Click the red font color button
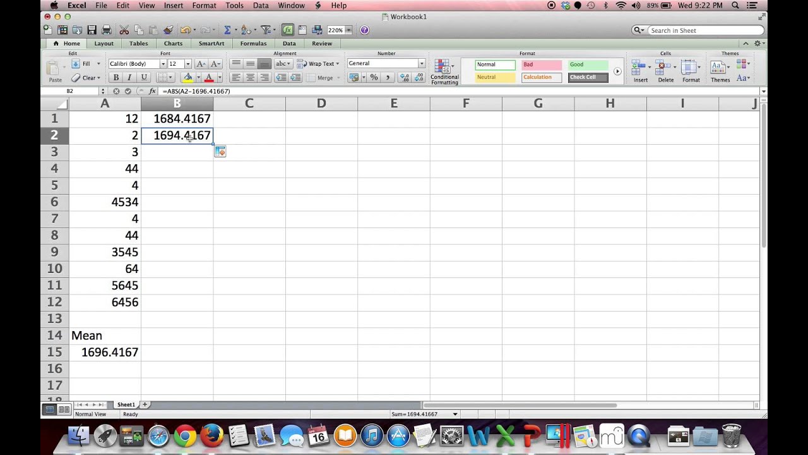Viewport: 808px width, 455px height. 209,78
